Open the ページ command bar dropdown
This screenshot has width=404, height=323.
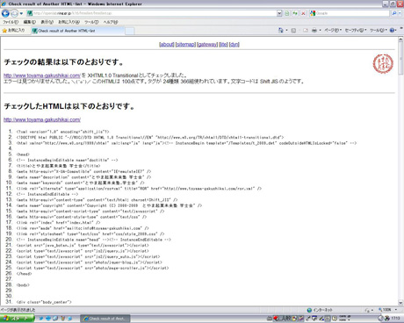click(333, 31)
